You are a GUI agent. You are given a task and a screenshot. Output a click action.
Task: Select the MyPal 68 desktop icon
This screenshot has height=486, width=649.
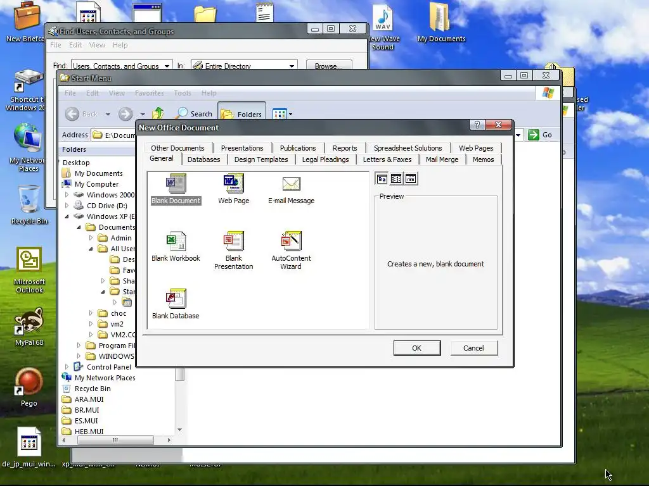point(29,327)
